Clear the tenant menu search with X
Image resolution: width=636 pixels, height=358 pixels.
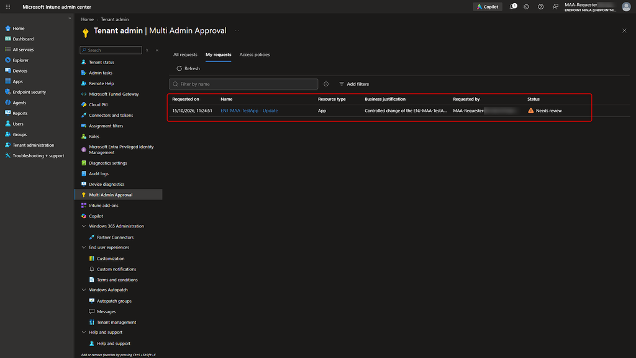[x=147, y=50]
